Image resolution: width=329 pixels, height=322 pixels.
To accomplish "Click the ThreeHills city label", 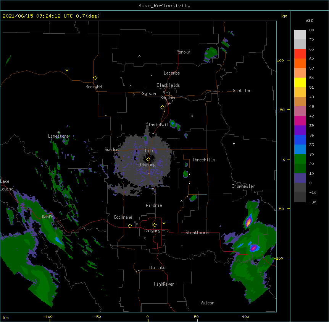I will pos(204,160).
